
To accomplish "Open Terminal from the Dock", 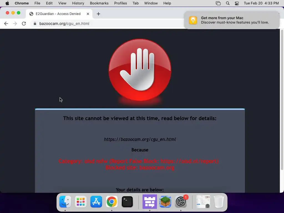I will [x=127, y=201].
